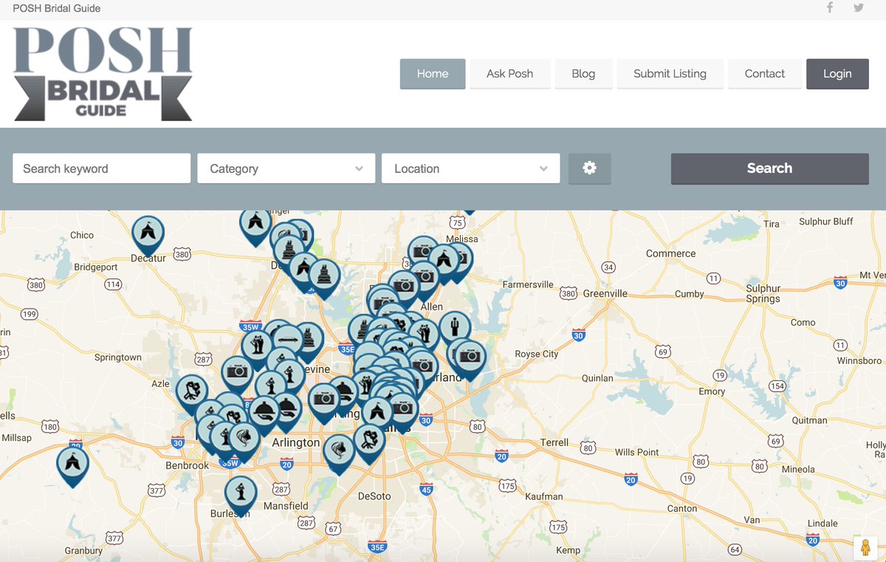Open the Blog menu item

click(583, 74)
